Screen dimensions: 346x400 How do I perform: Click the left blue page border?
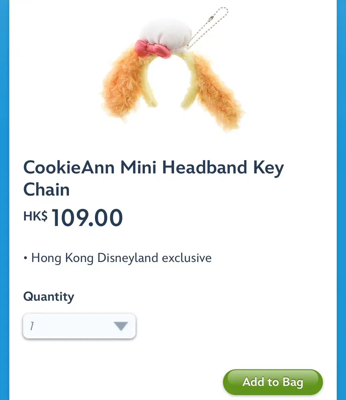point(4,200)
